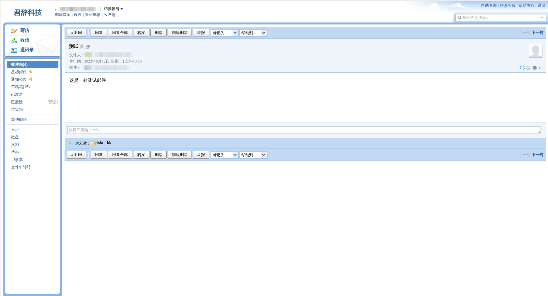The width and height of the screenshot is (548, 296).
Task: Click the [清空] link for deleted mail
Action: pos(53,102)
